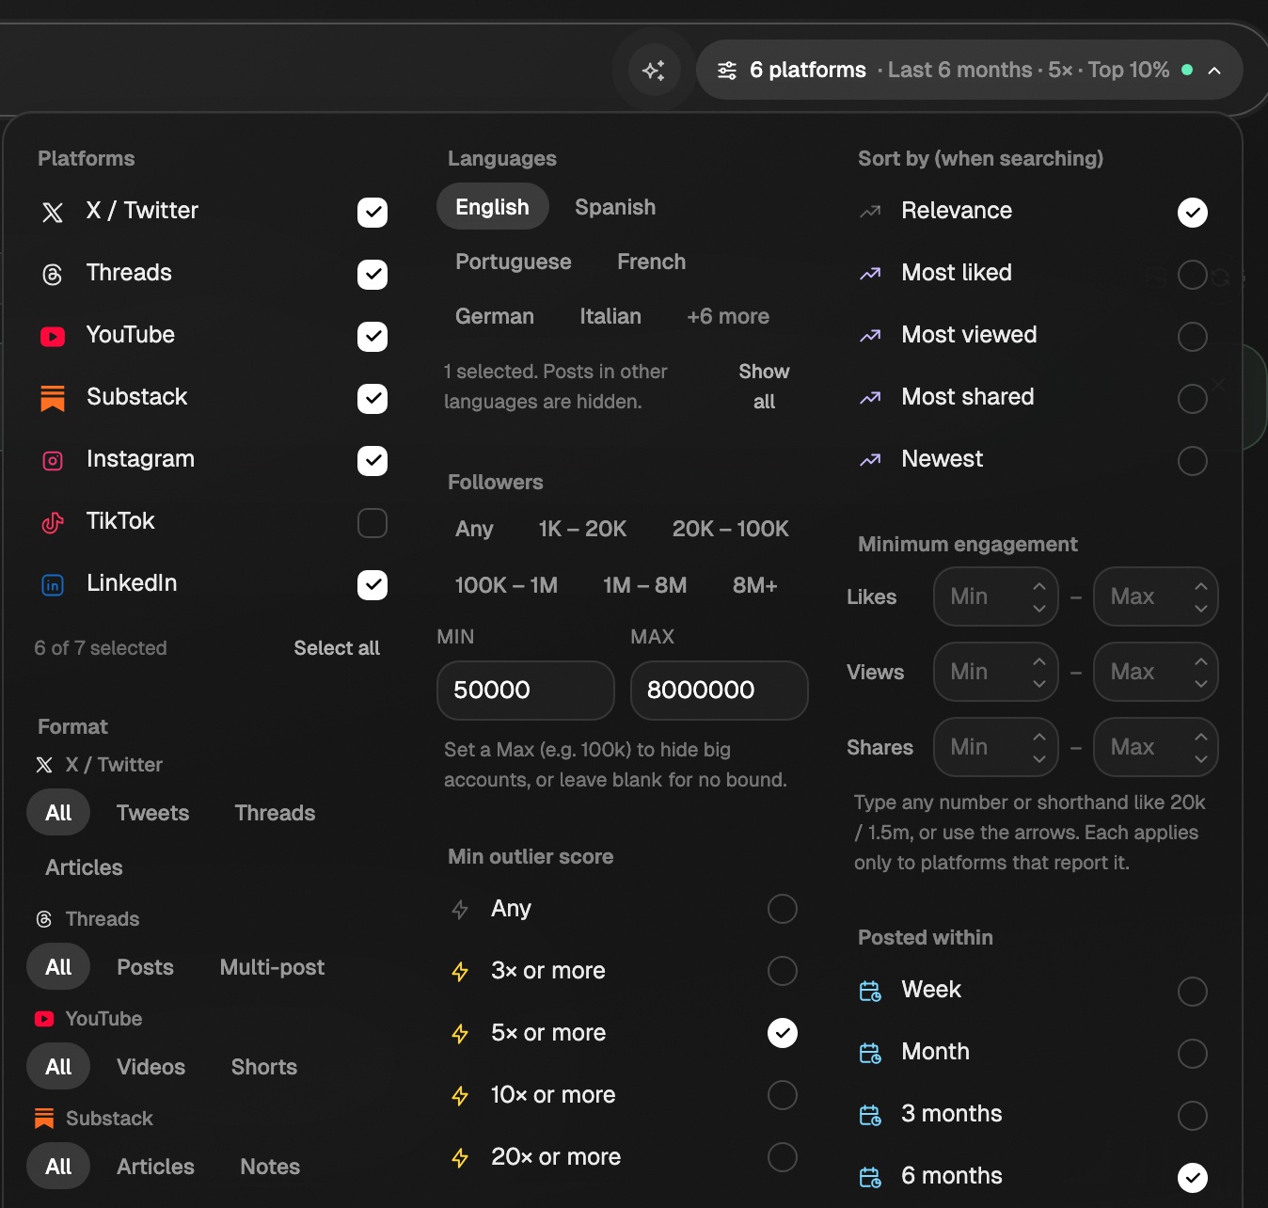This screenshot has width=1268, height=1208.
Task: Switch YouTube format to Shorts
Action: (264, 1067)
